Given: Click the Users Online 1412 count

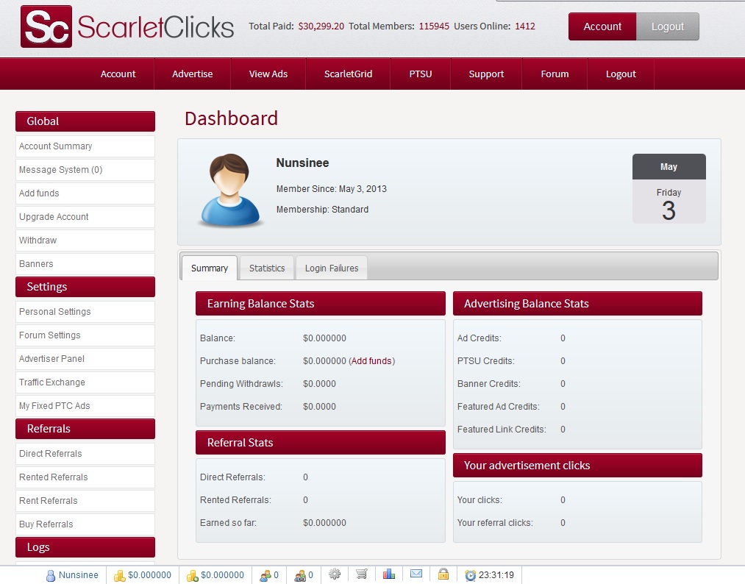Looking at the screenshot, I should pyautogui.click(x=525, y=26).
